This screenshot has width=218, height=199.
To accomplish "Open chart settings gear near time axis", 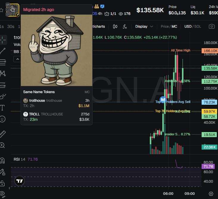I will (211, 194).
